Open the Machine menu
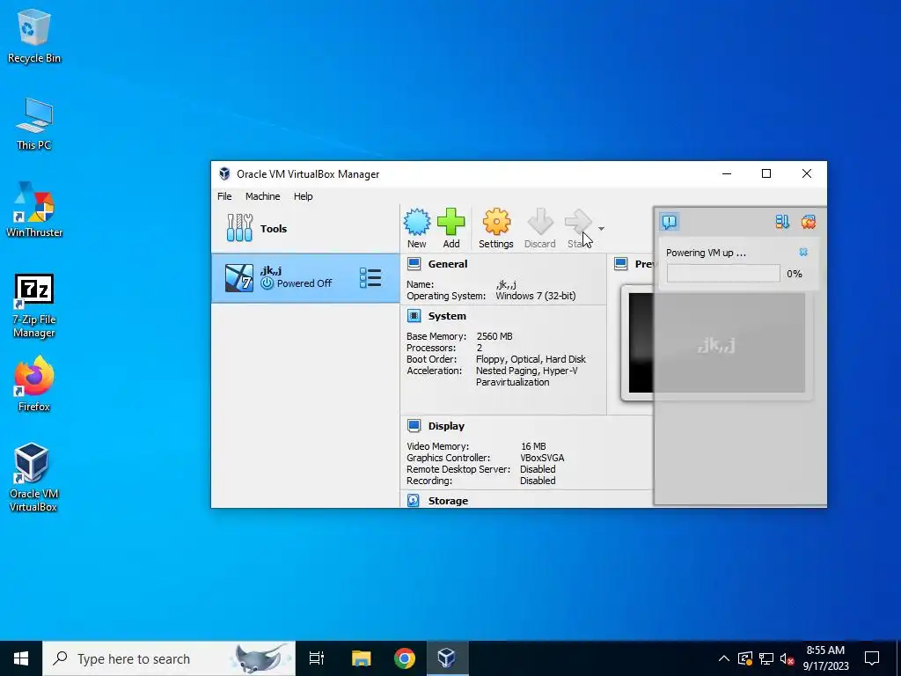 coord(262,196)
